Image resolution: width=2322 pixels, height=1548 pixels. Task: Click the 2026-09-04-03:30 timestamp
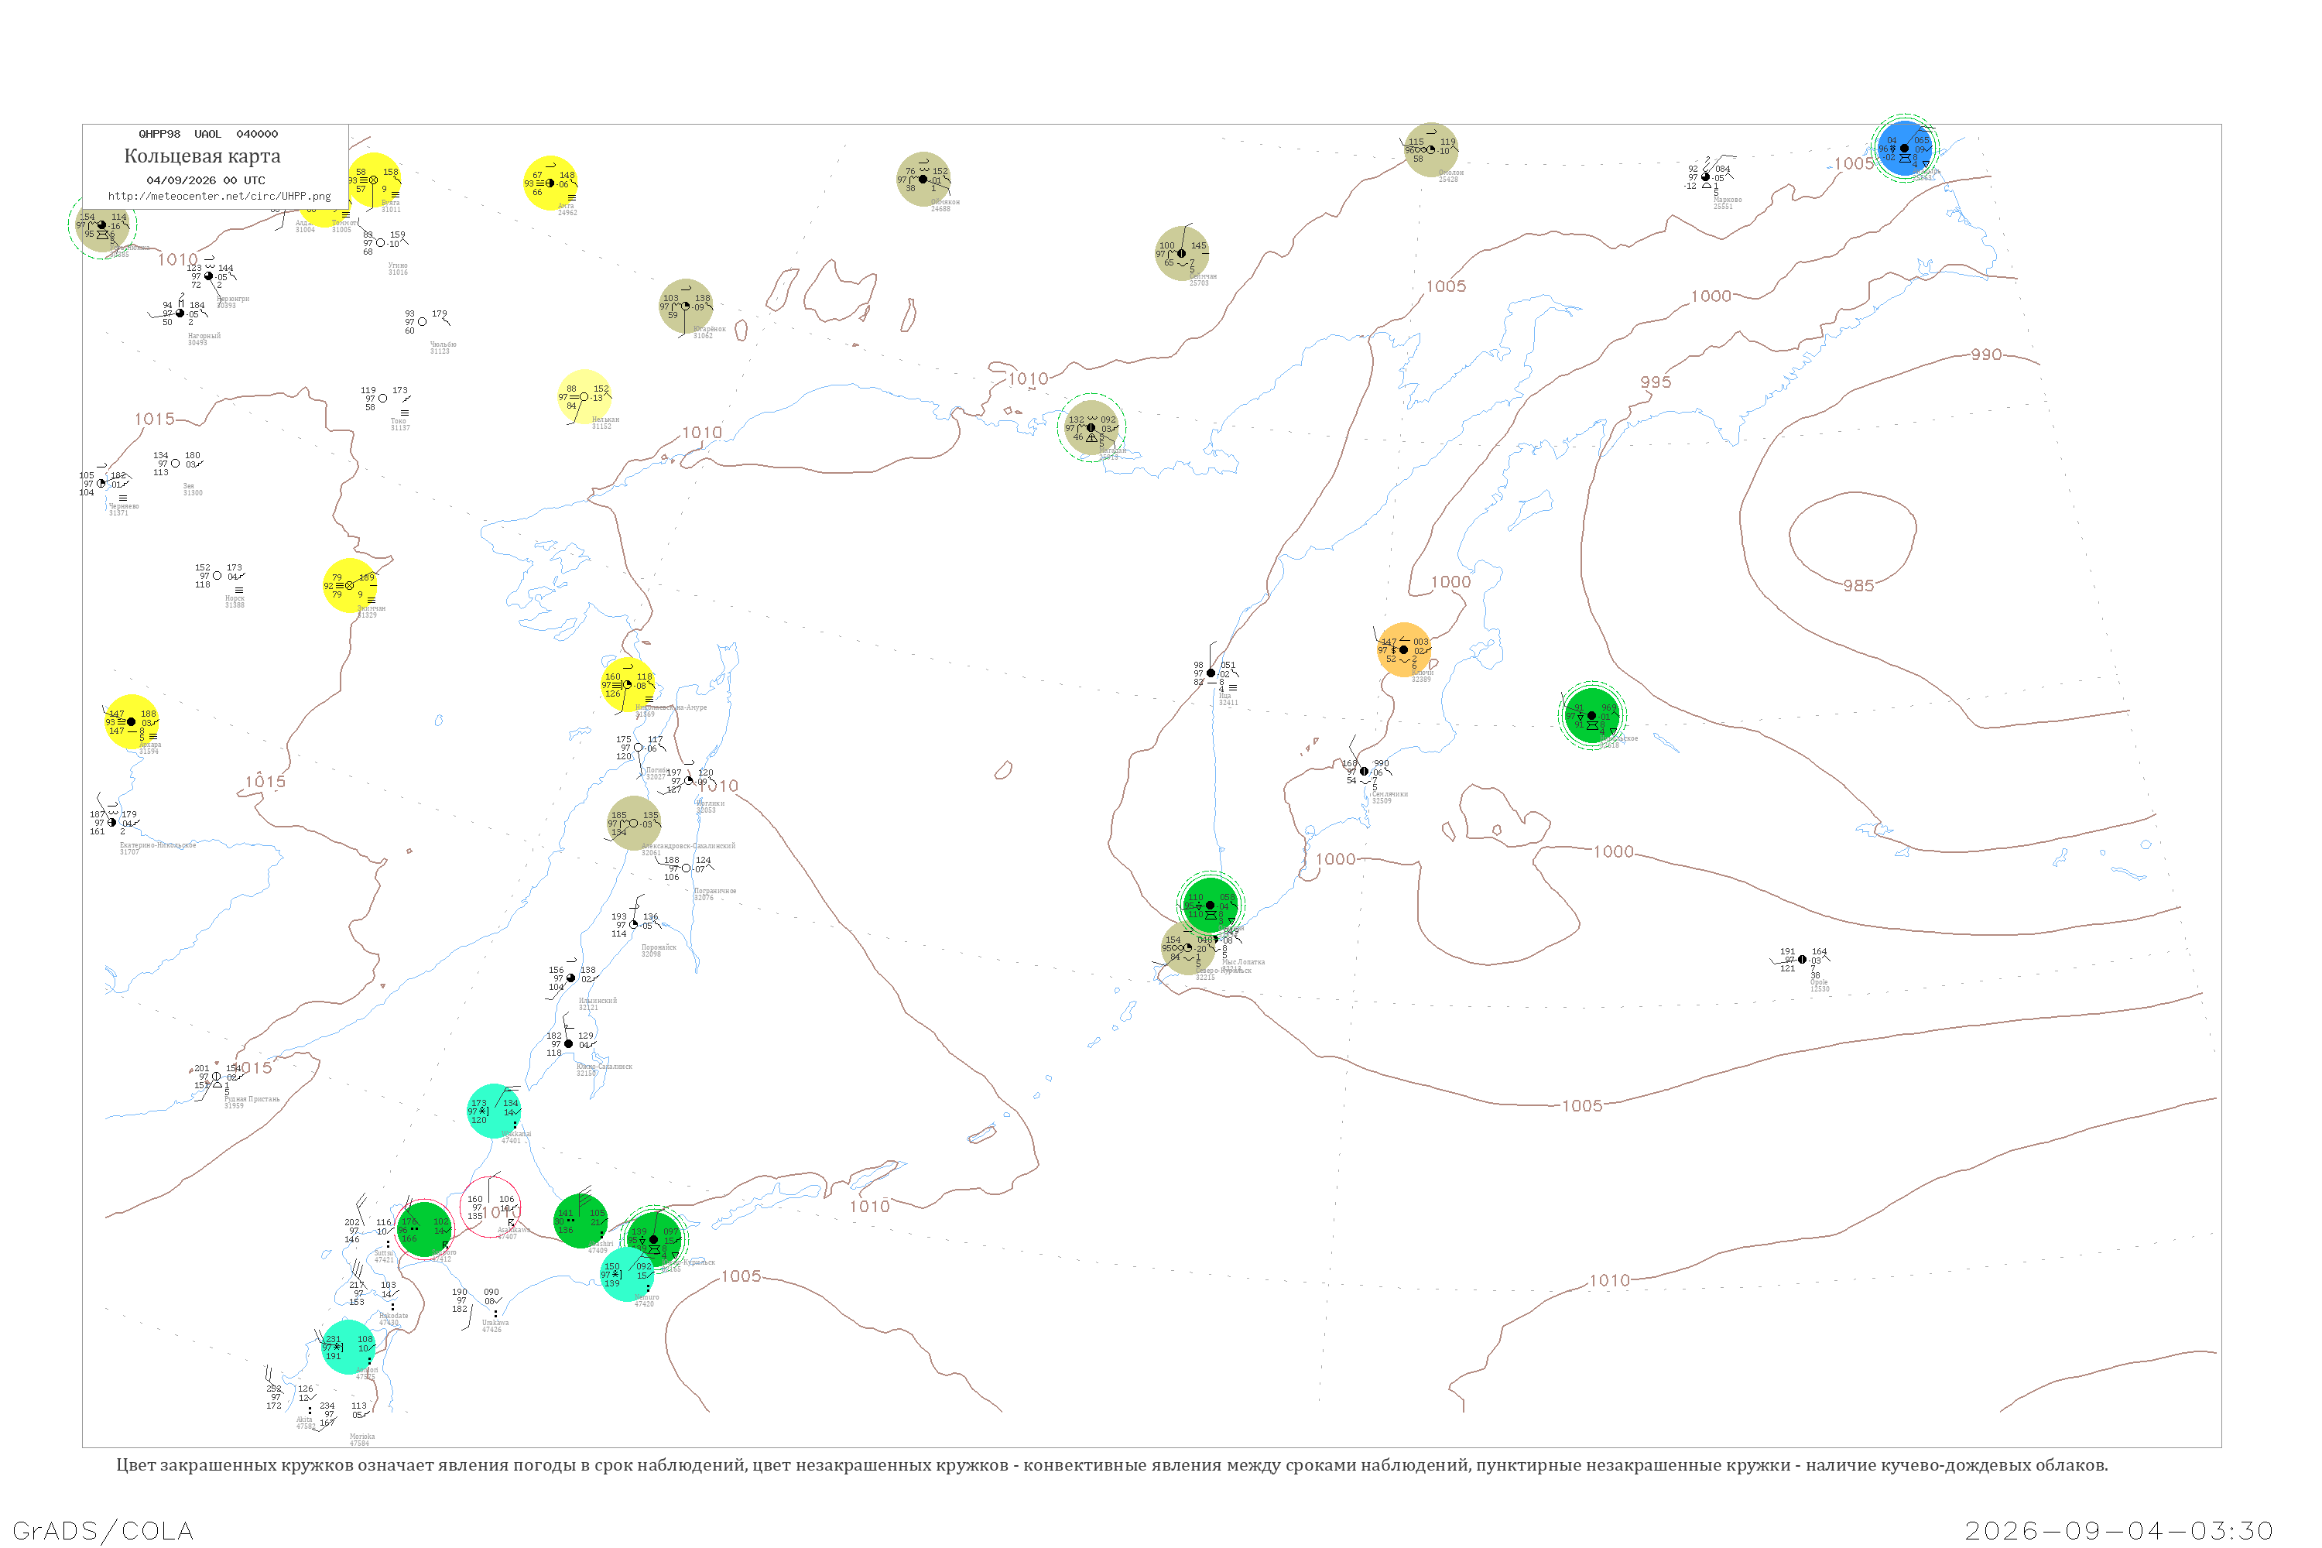[x=2120, y=1531]
